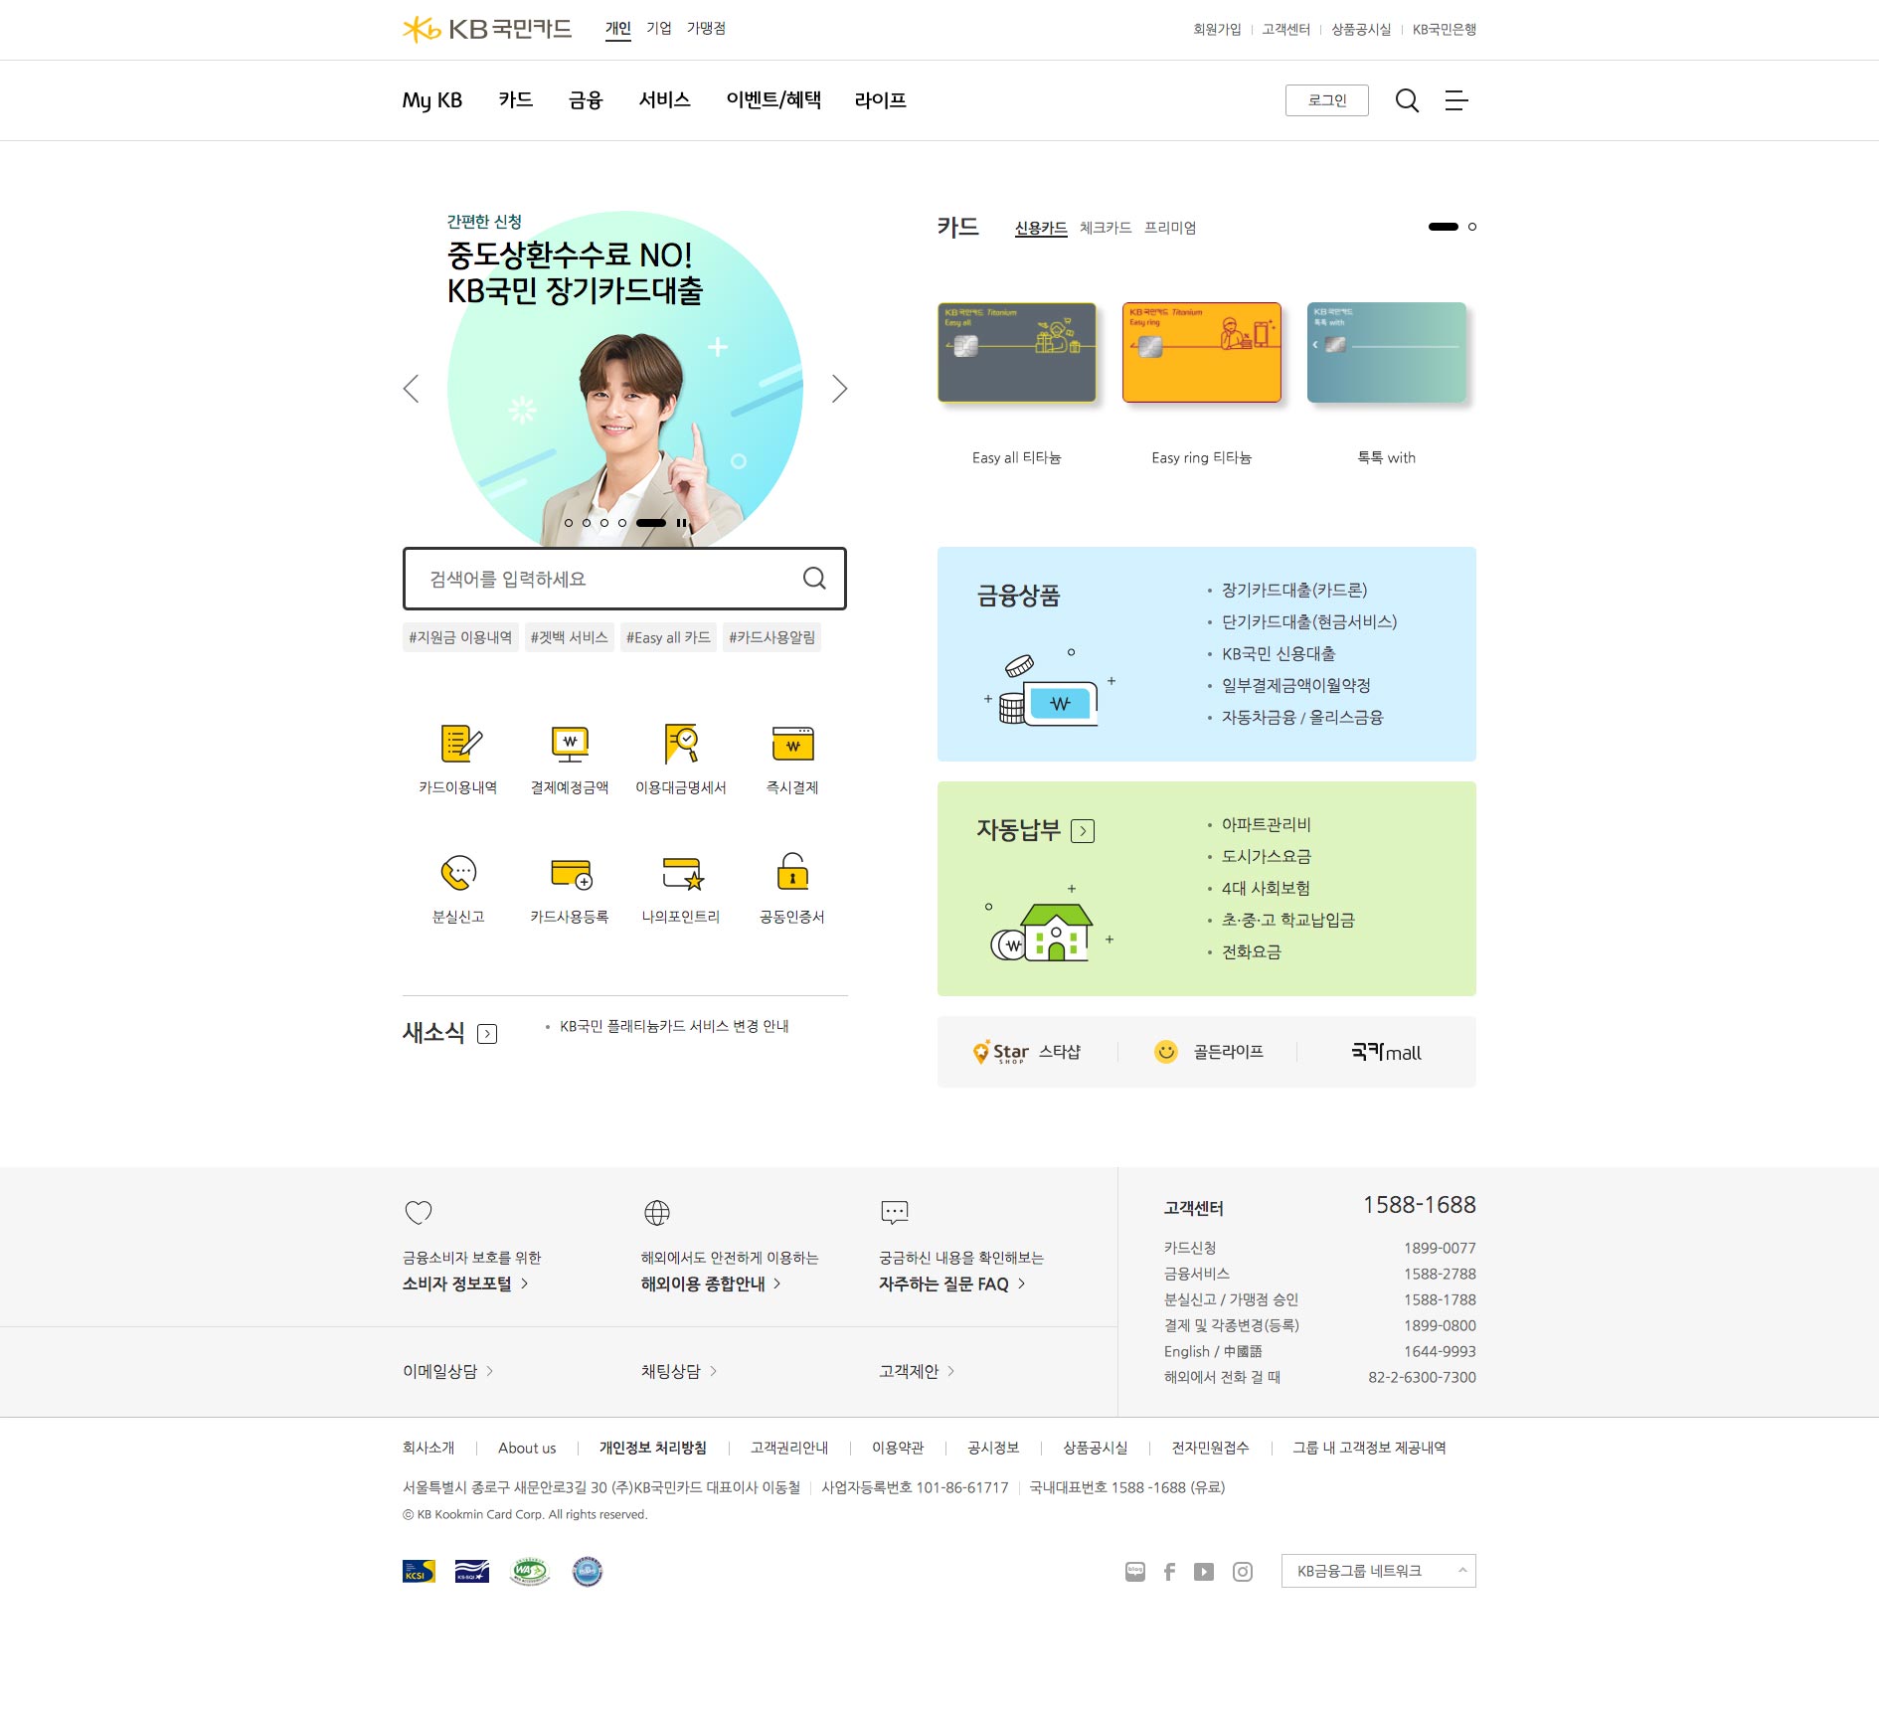Click the YouTube icon in footer
1879x1713 pixels.
pos(1204,1572)
